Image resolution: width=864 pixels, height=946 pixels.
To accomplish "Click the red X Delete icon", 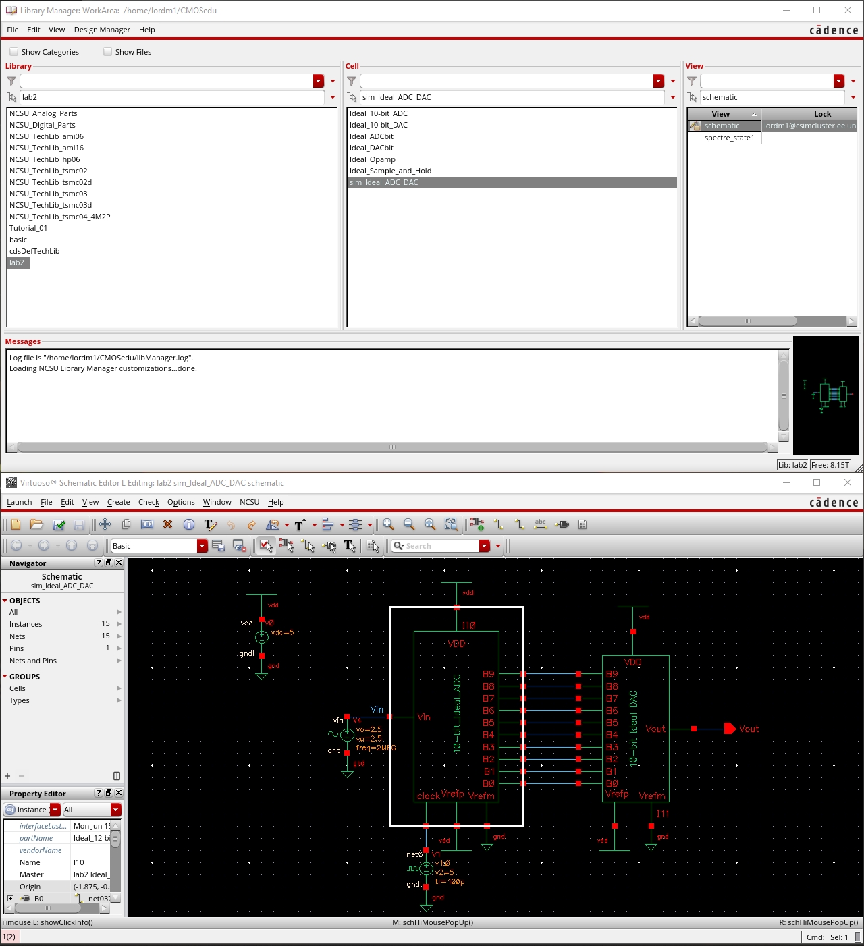I will 167,524.
